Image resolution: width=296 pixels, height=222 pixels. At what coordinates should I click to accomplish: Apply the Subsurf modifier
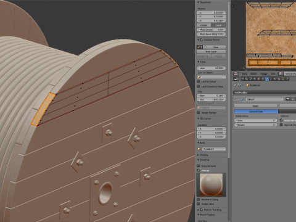[255, 106]
